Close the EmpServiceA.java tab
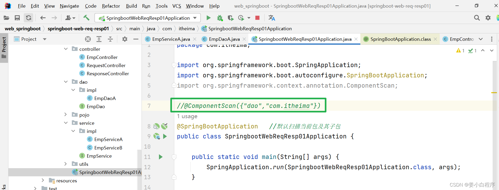 [195, 39]
